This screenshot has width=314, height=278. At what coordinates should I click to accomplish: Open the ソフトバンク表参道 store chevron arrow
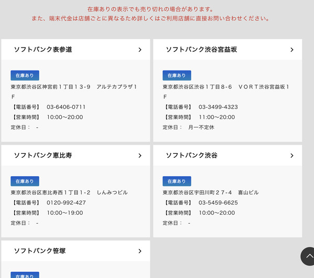[140, 50]
